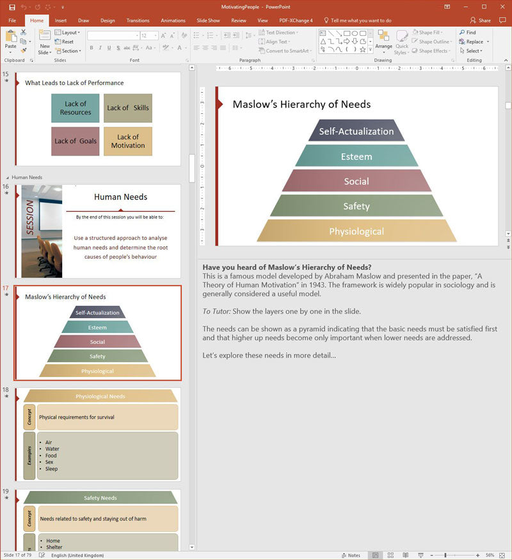This screenshot has height=560, width=512.
Task: Open the comments icon beside Share
Action: point(502,20)
